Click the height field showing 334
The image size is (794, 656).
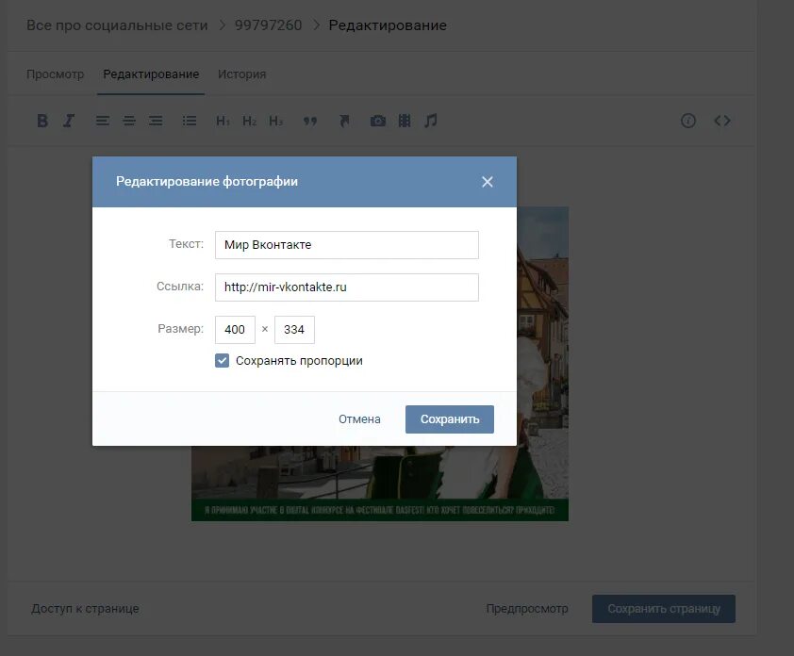pyautogui.click(x=294, y=330)
